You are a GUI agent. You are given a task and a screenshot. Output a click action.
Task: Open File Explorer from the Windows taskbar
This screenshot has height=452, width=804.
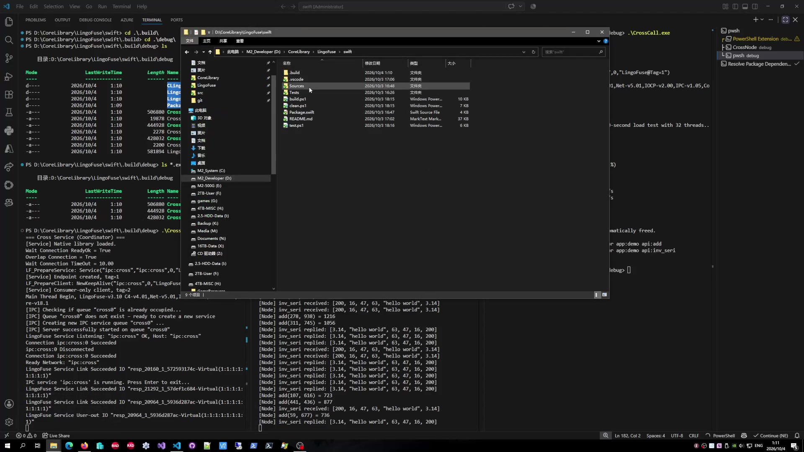click(54, 446)
